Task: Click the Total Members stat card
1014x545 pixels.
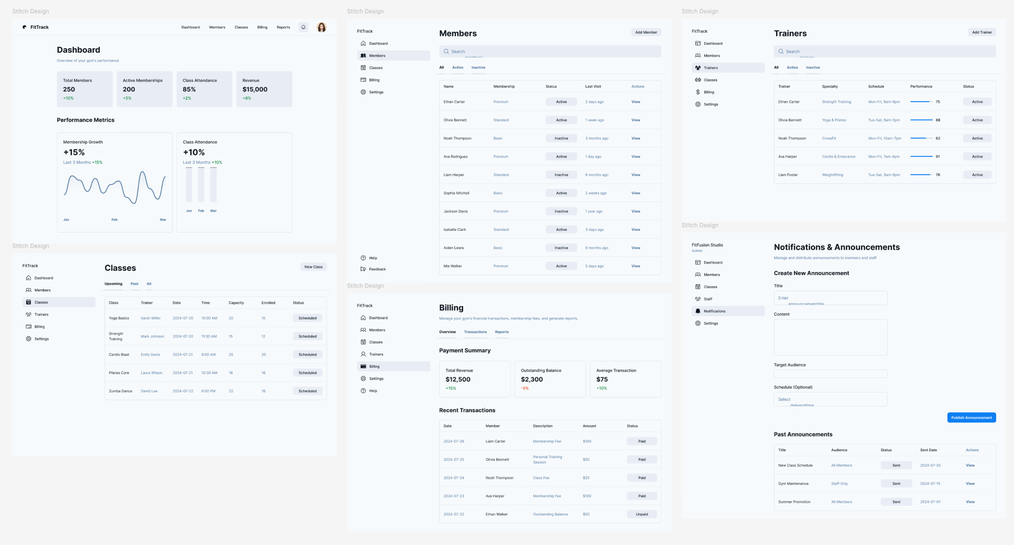Action: 85,89
